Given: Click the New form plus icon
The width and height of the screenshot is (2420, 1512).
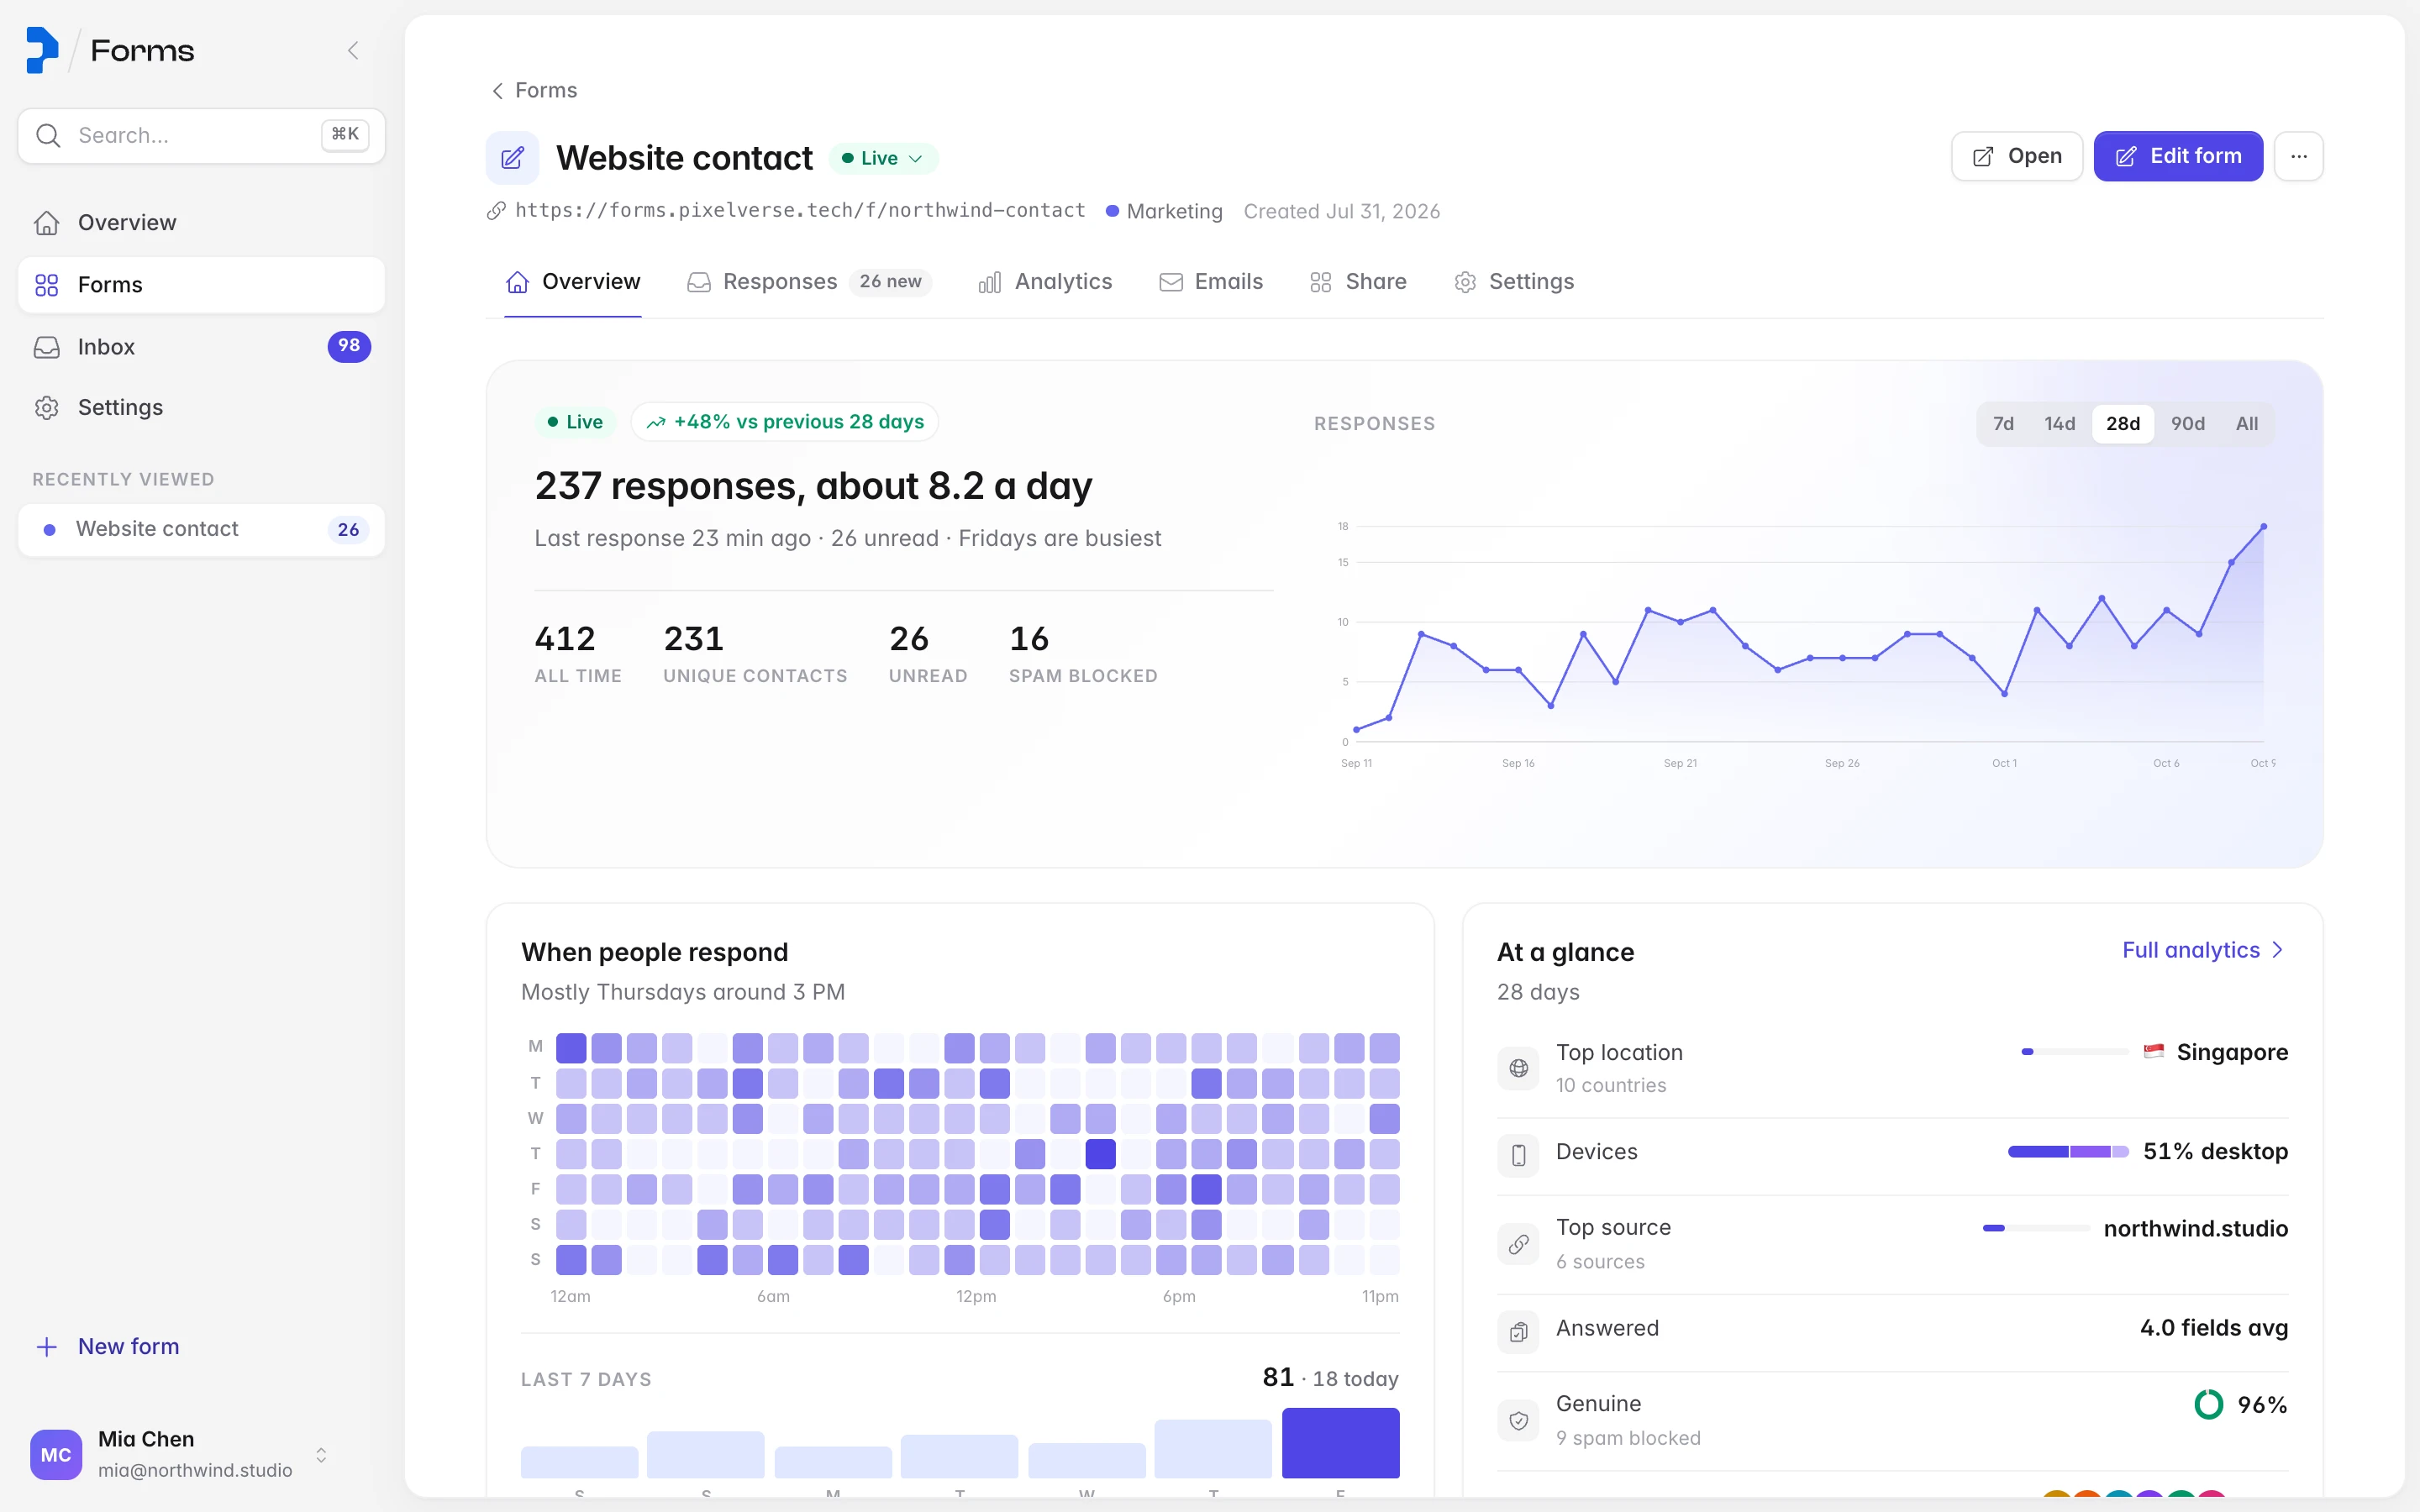Looking at the screenshot, I should pyautogui.click(x=47, y=1347).
